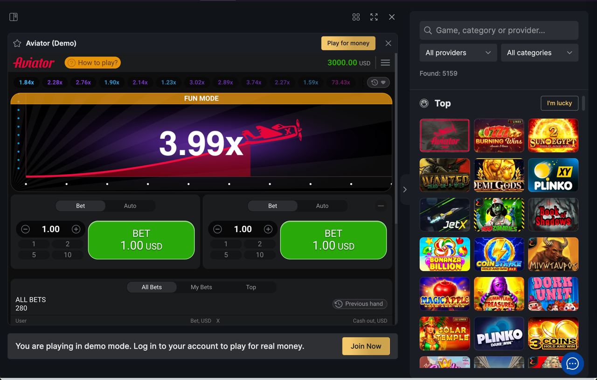Decrease right bet amount with minus icon

click(217, 229)
